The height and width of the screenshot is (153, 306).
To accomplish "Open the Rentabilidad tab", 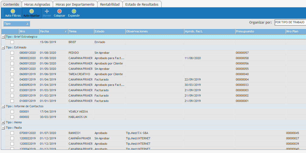I will 110,4.
